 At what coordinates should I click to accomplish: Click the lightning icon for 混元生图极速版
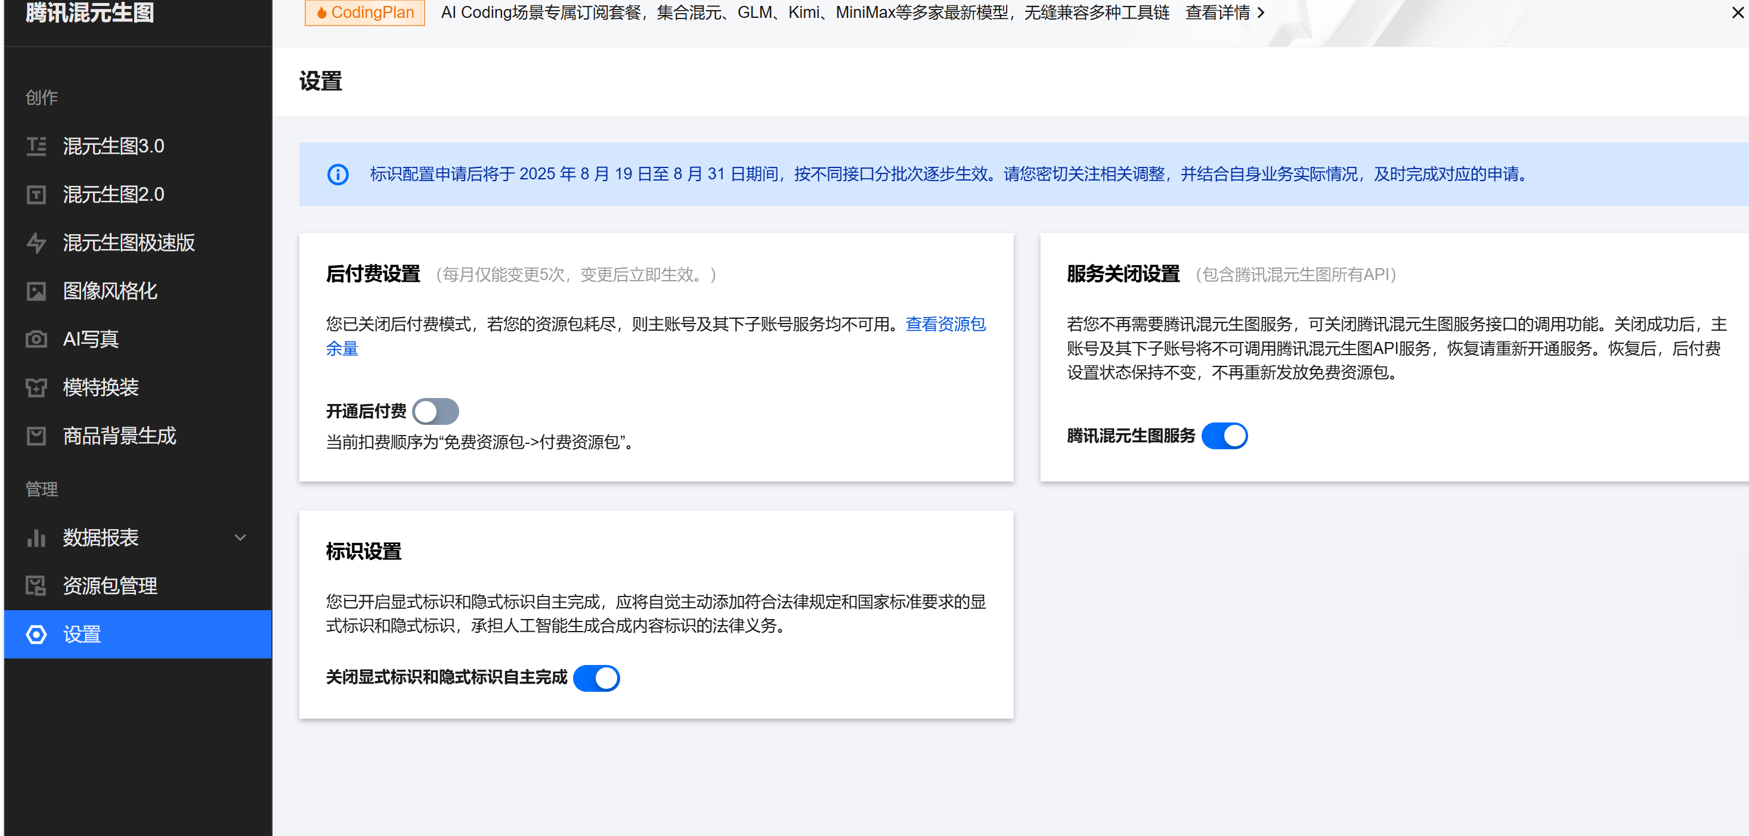[x=36, y=243]
